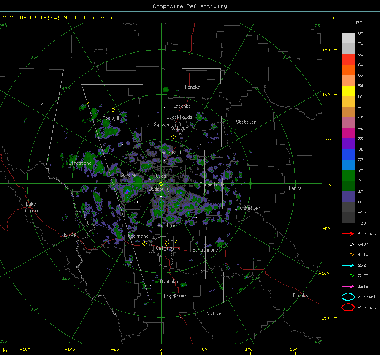Click the green 31JP arrow icon
This screenshot has width=380, height=355.
point(348,276)
